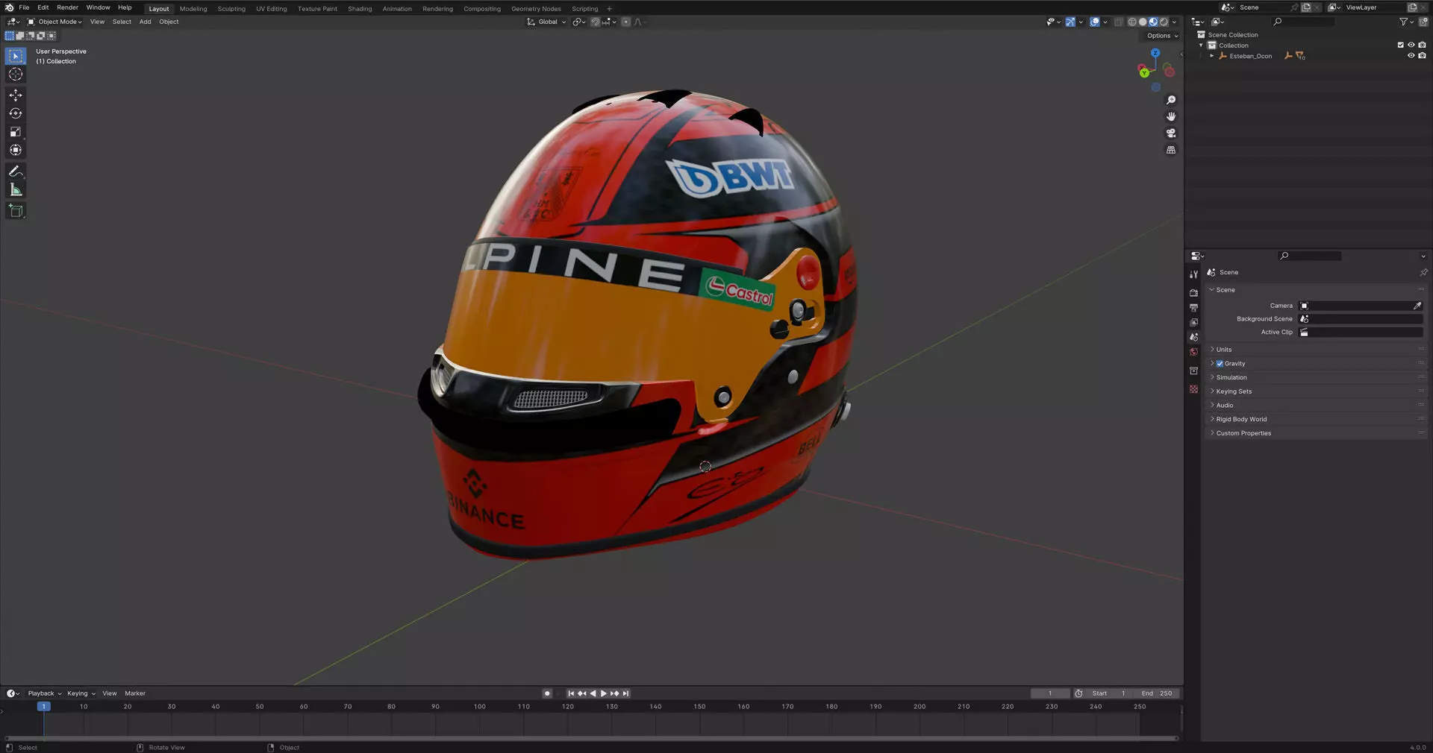
Task: Switch to solid viewport shading
Action: point(1143,22)
